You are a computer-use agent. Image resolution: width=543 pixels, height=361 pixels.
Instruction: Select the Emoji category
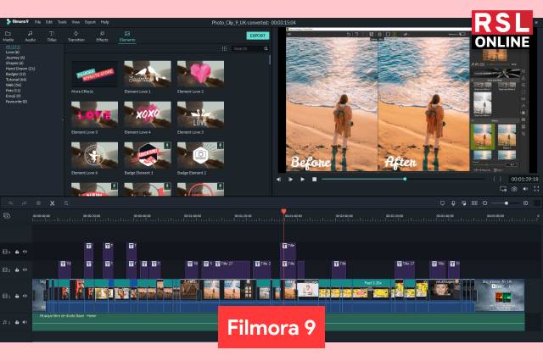click(x=14, y=96)
